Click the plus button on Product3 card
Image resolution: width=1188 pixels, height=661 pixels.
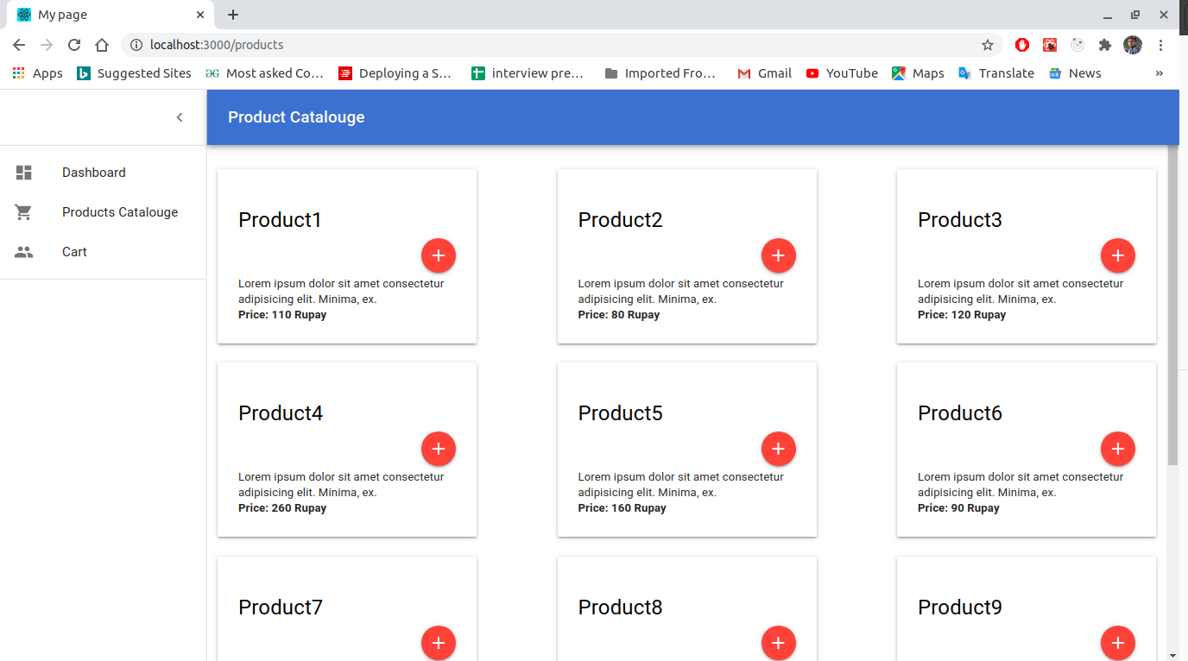click(x=1118, y=255)
